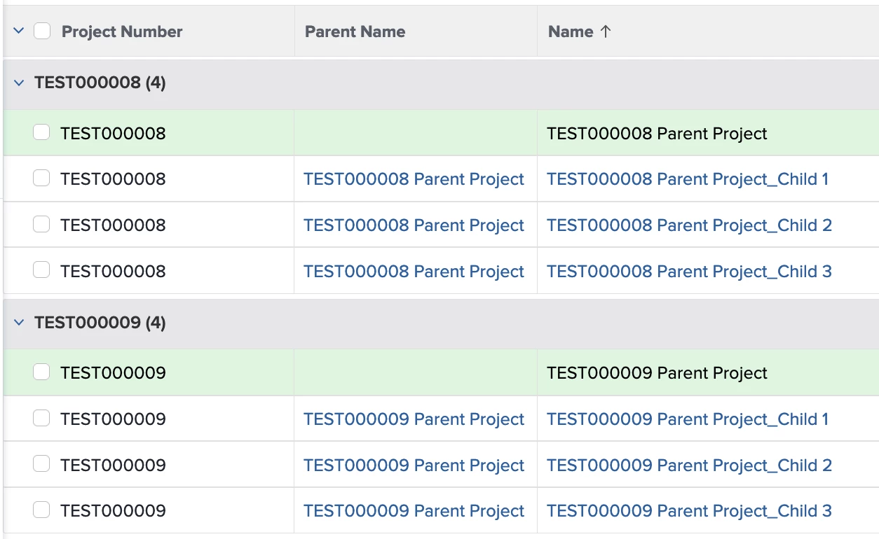Collapse all groups via header chevron
The height and width of the screenshot is (539, 879).
[19, 31]
